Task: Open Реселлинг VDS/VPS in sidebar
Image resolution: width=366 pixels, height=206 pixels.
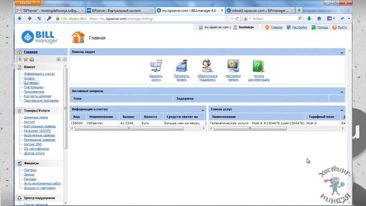Action: coord(37,131)
